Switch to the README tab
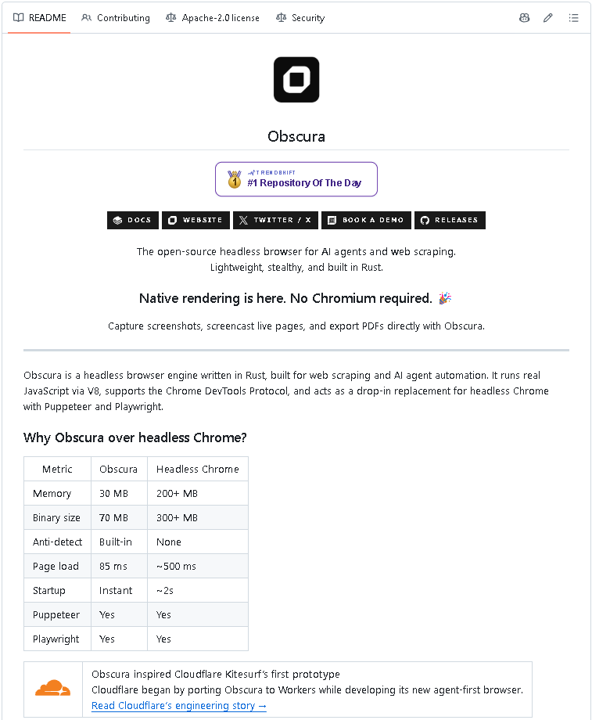Image resolution: width=592 pixels, height=720 pixels. [39, 18]
